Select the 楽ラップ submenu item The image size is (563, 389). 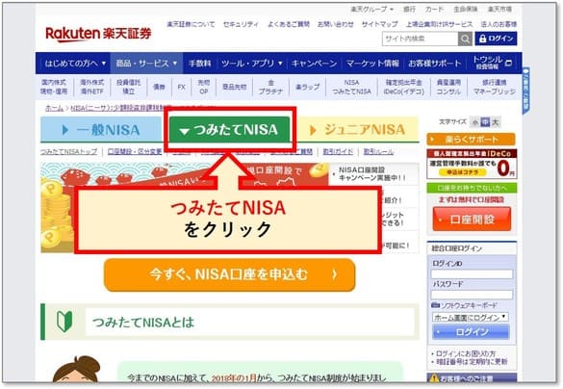(x=307, y=87)
